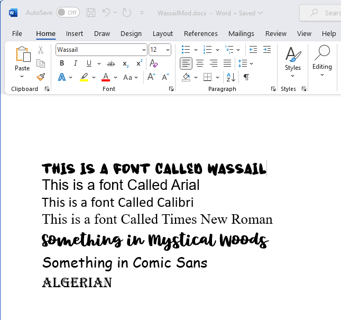Open the Styles gallery button
The width and height of the screenshot is (341, 320).
coord(292,60)
